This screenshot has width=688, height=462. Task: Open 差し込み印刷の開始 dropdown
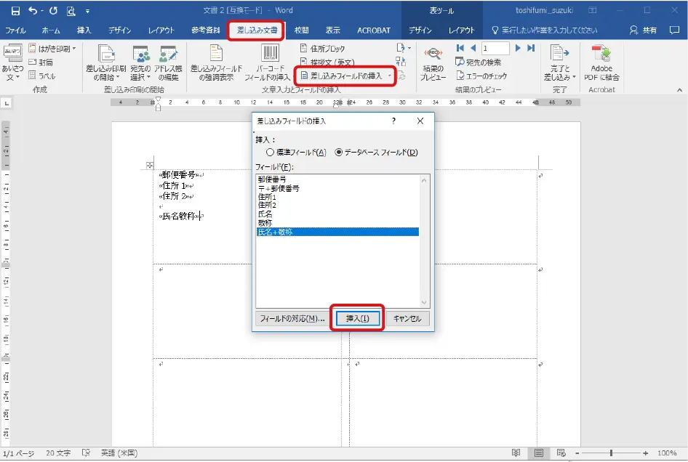[x=105, y=63]
